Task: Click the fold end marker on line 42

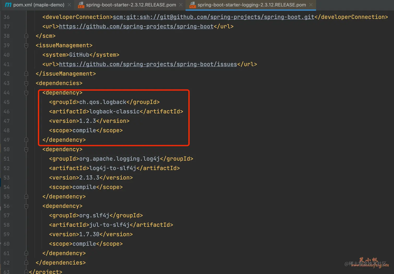Action: 26,74
